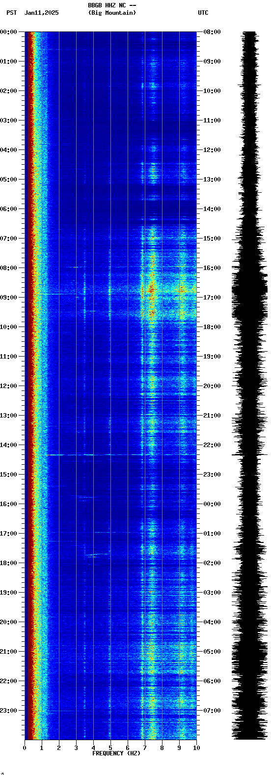Select the UTC time label 17:00
Screen dimensions: 271x779
click(212, 298)
